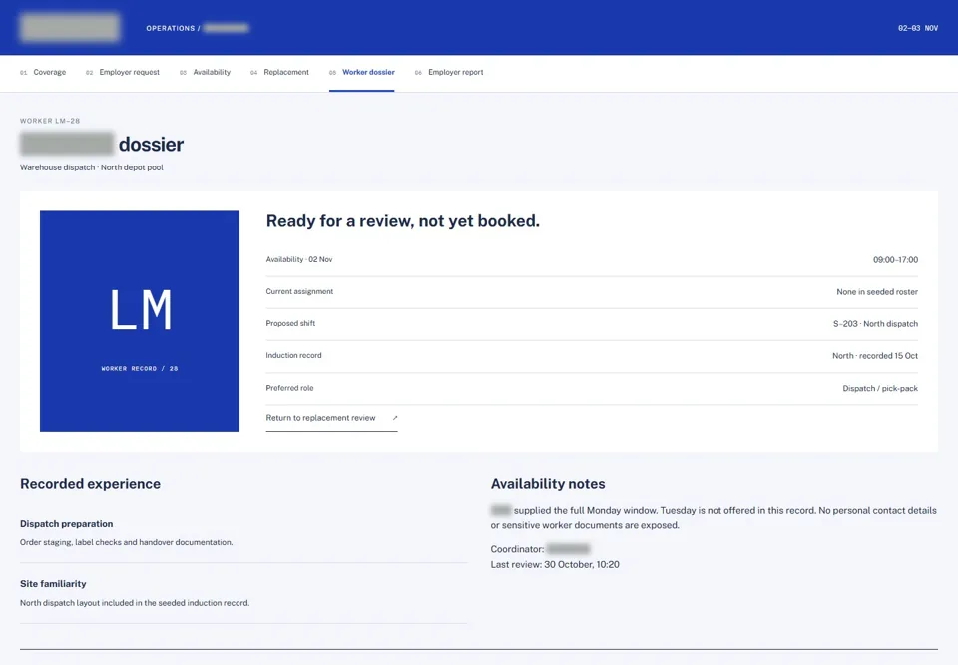Open the Replacement tab
Image resolution: width=958 pixels, height=665 pixels.
click(279, 72)
